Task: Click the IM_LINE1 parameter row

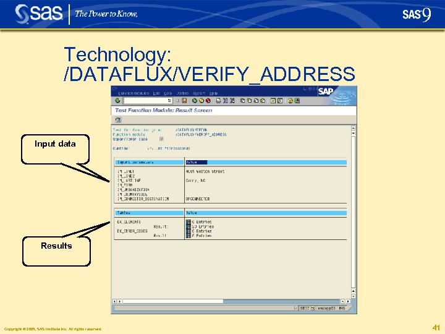Action: (125, 171)
